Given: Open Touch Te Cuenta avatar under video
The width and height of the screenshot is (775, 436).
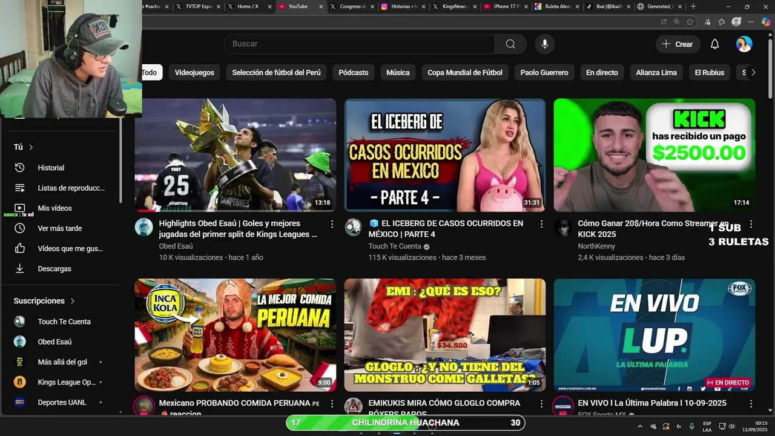Looking at the screenshot, I should click(x=354, y=227).
